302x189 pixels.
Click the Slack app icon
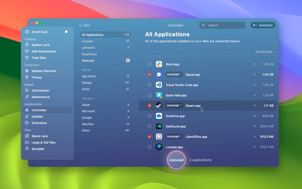point(159,64)
